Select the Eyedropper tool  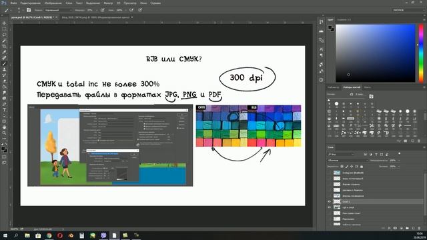point(4,52)
